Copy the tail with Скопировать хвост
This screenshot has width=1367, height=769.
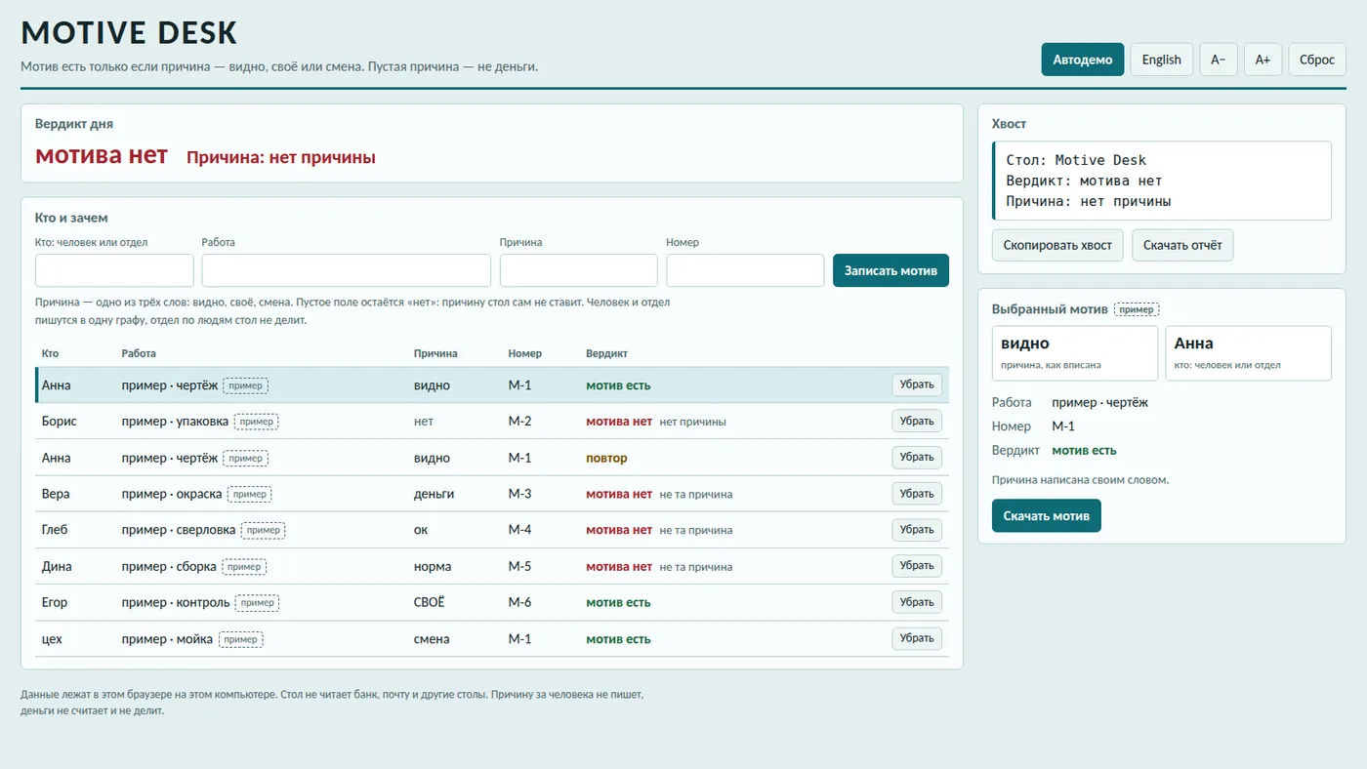1057,245
